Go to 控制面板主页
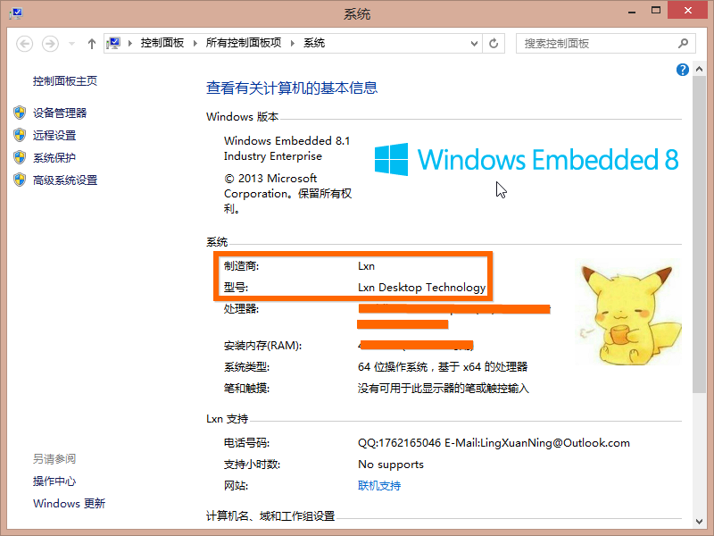This screenshot has width=714, height=536. tap(65, 81)
